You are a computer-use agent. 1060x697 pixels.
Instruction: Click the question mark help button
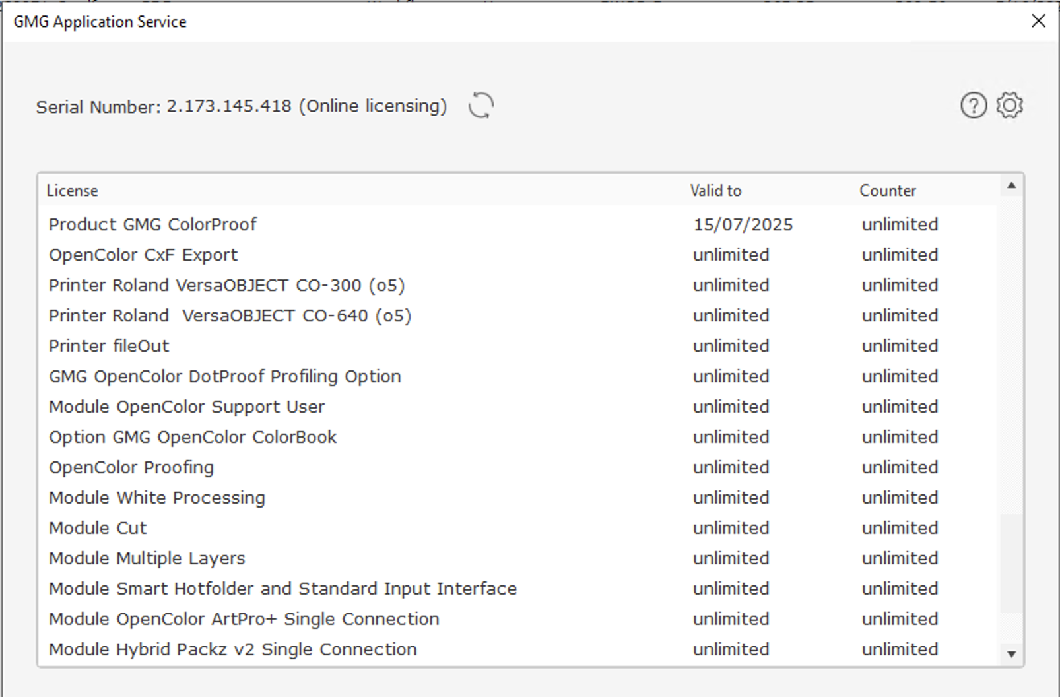click(972, 105)
